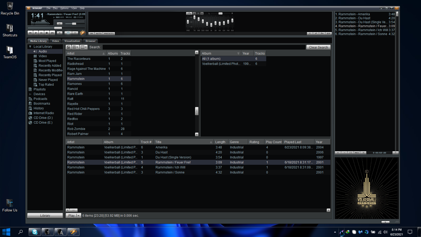The image size is (421, 237).
Task: Start playback with the Play button
Action: (36, 33)
